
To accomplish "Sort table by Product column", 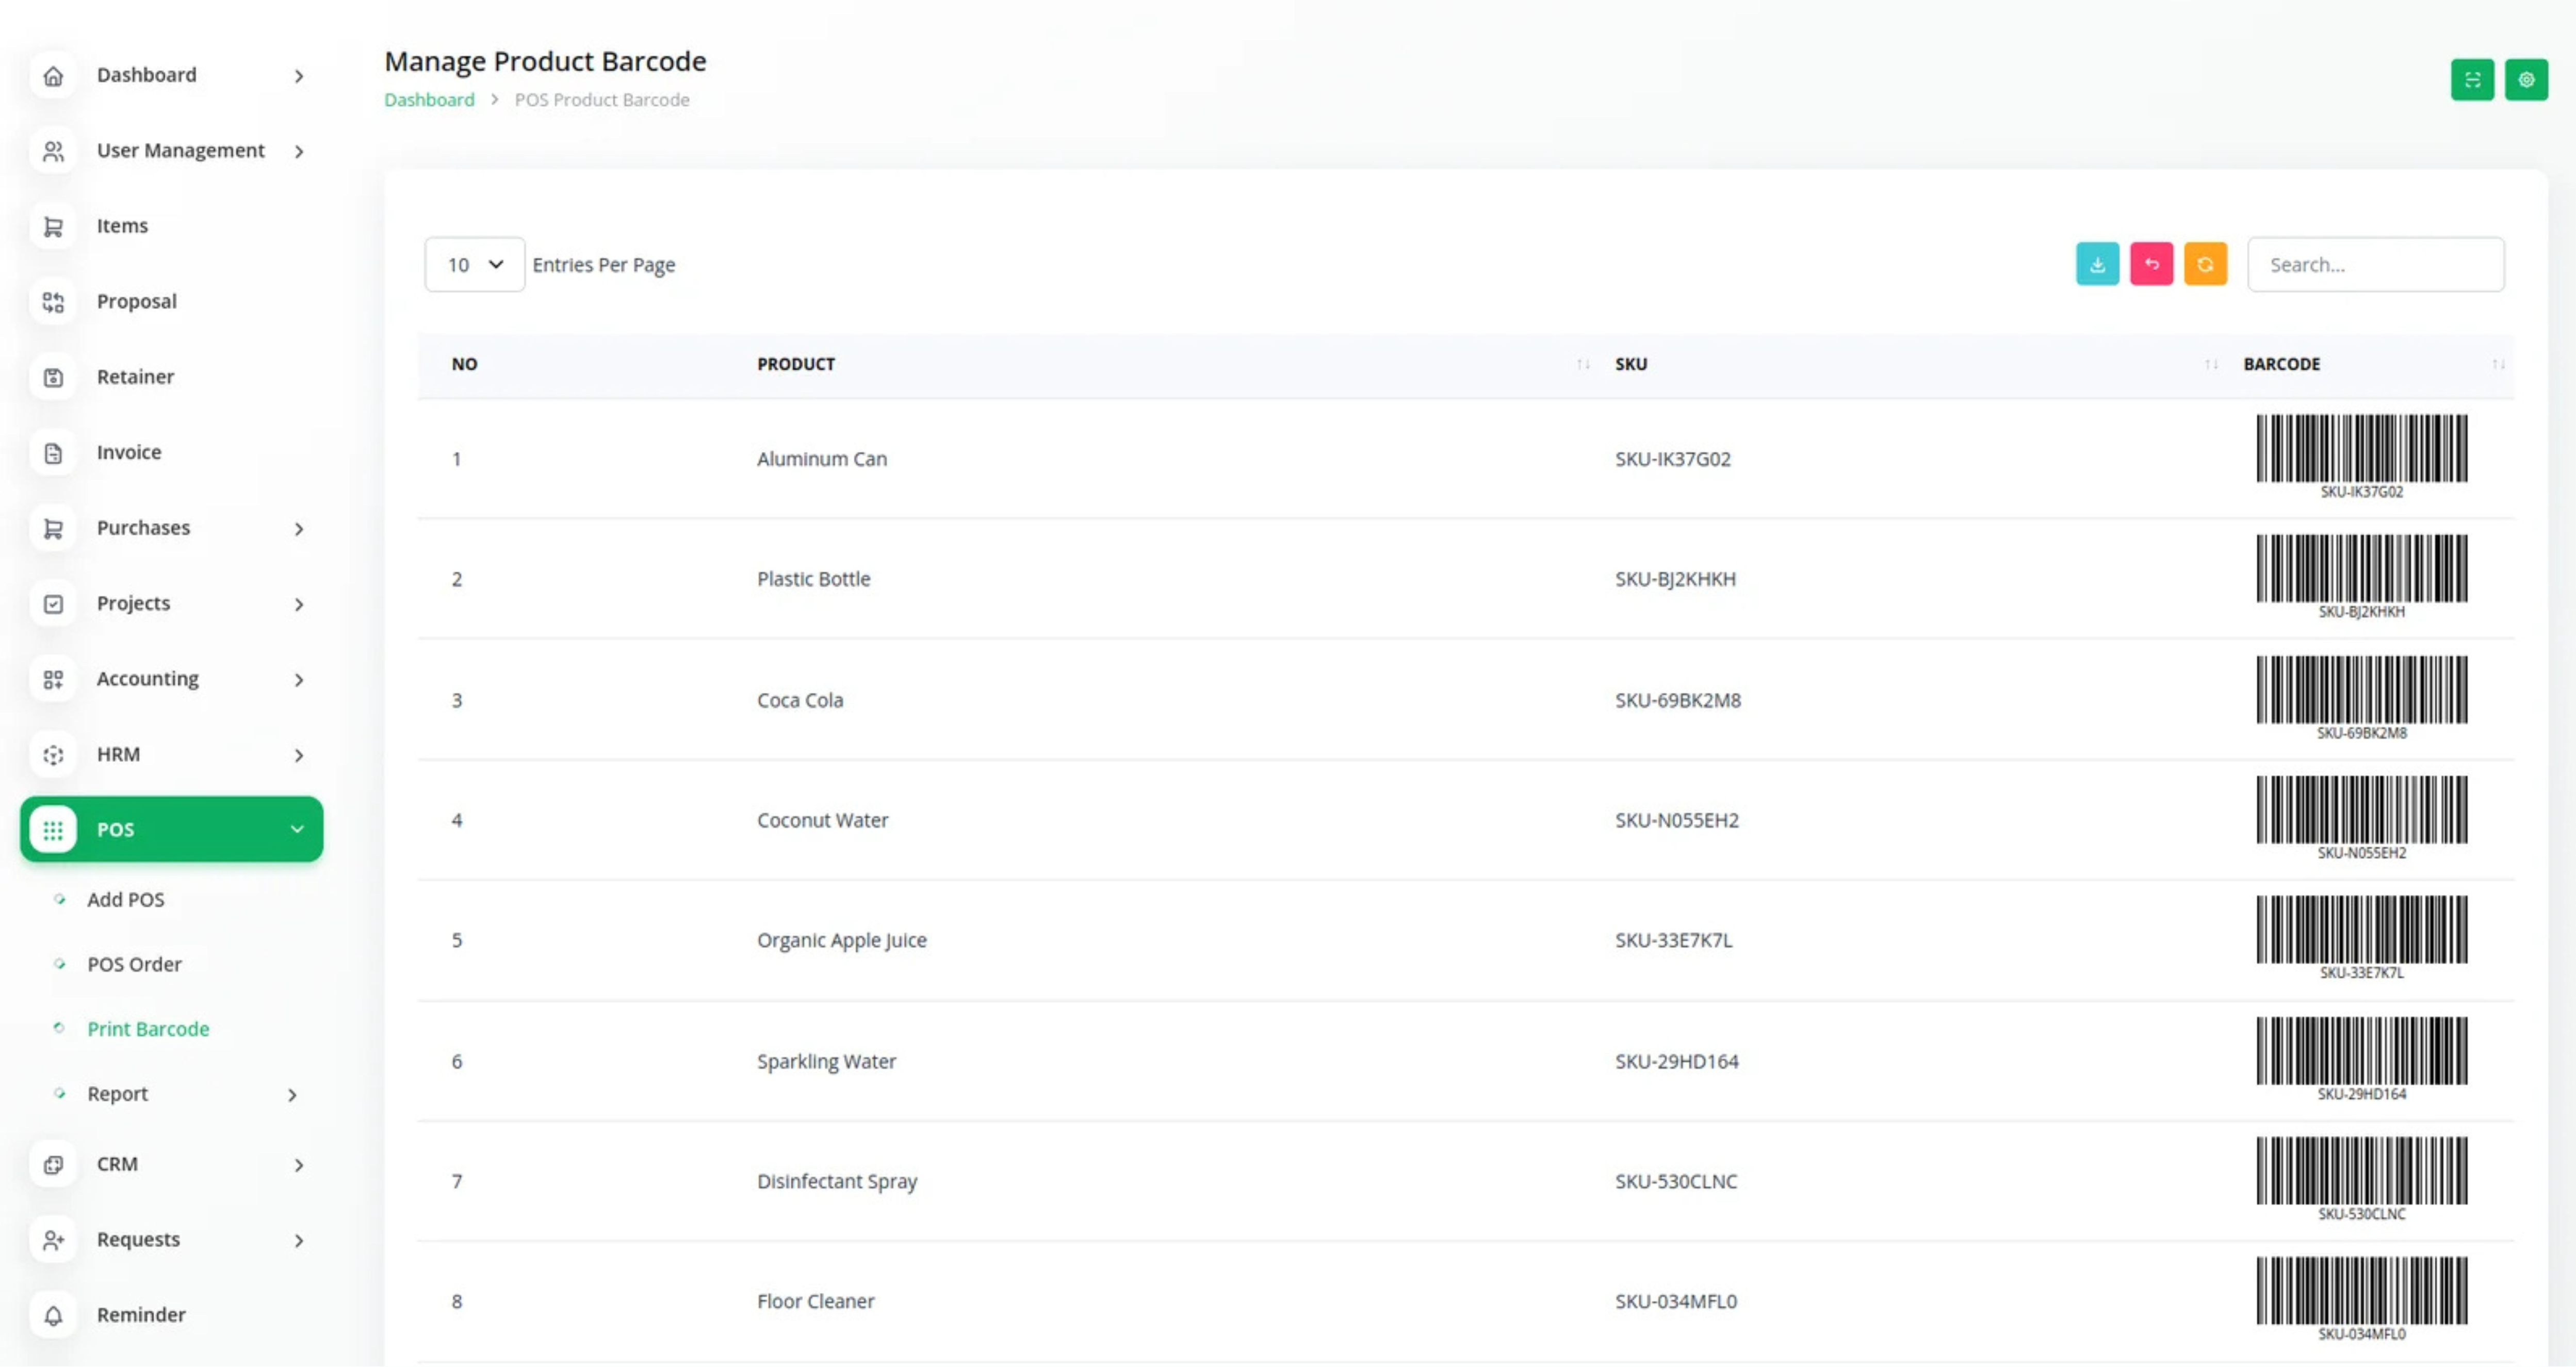I will pos(1582,364).
